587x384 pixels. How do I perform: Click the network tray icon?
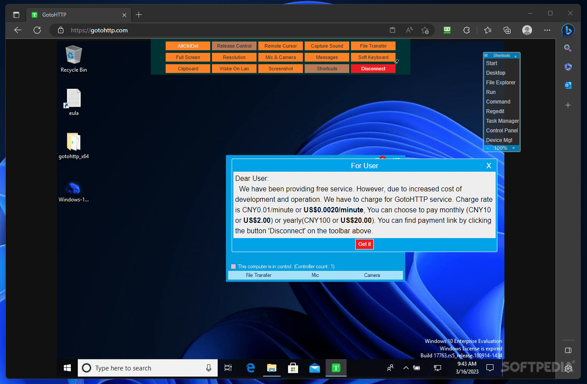[x=437, y=368]
